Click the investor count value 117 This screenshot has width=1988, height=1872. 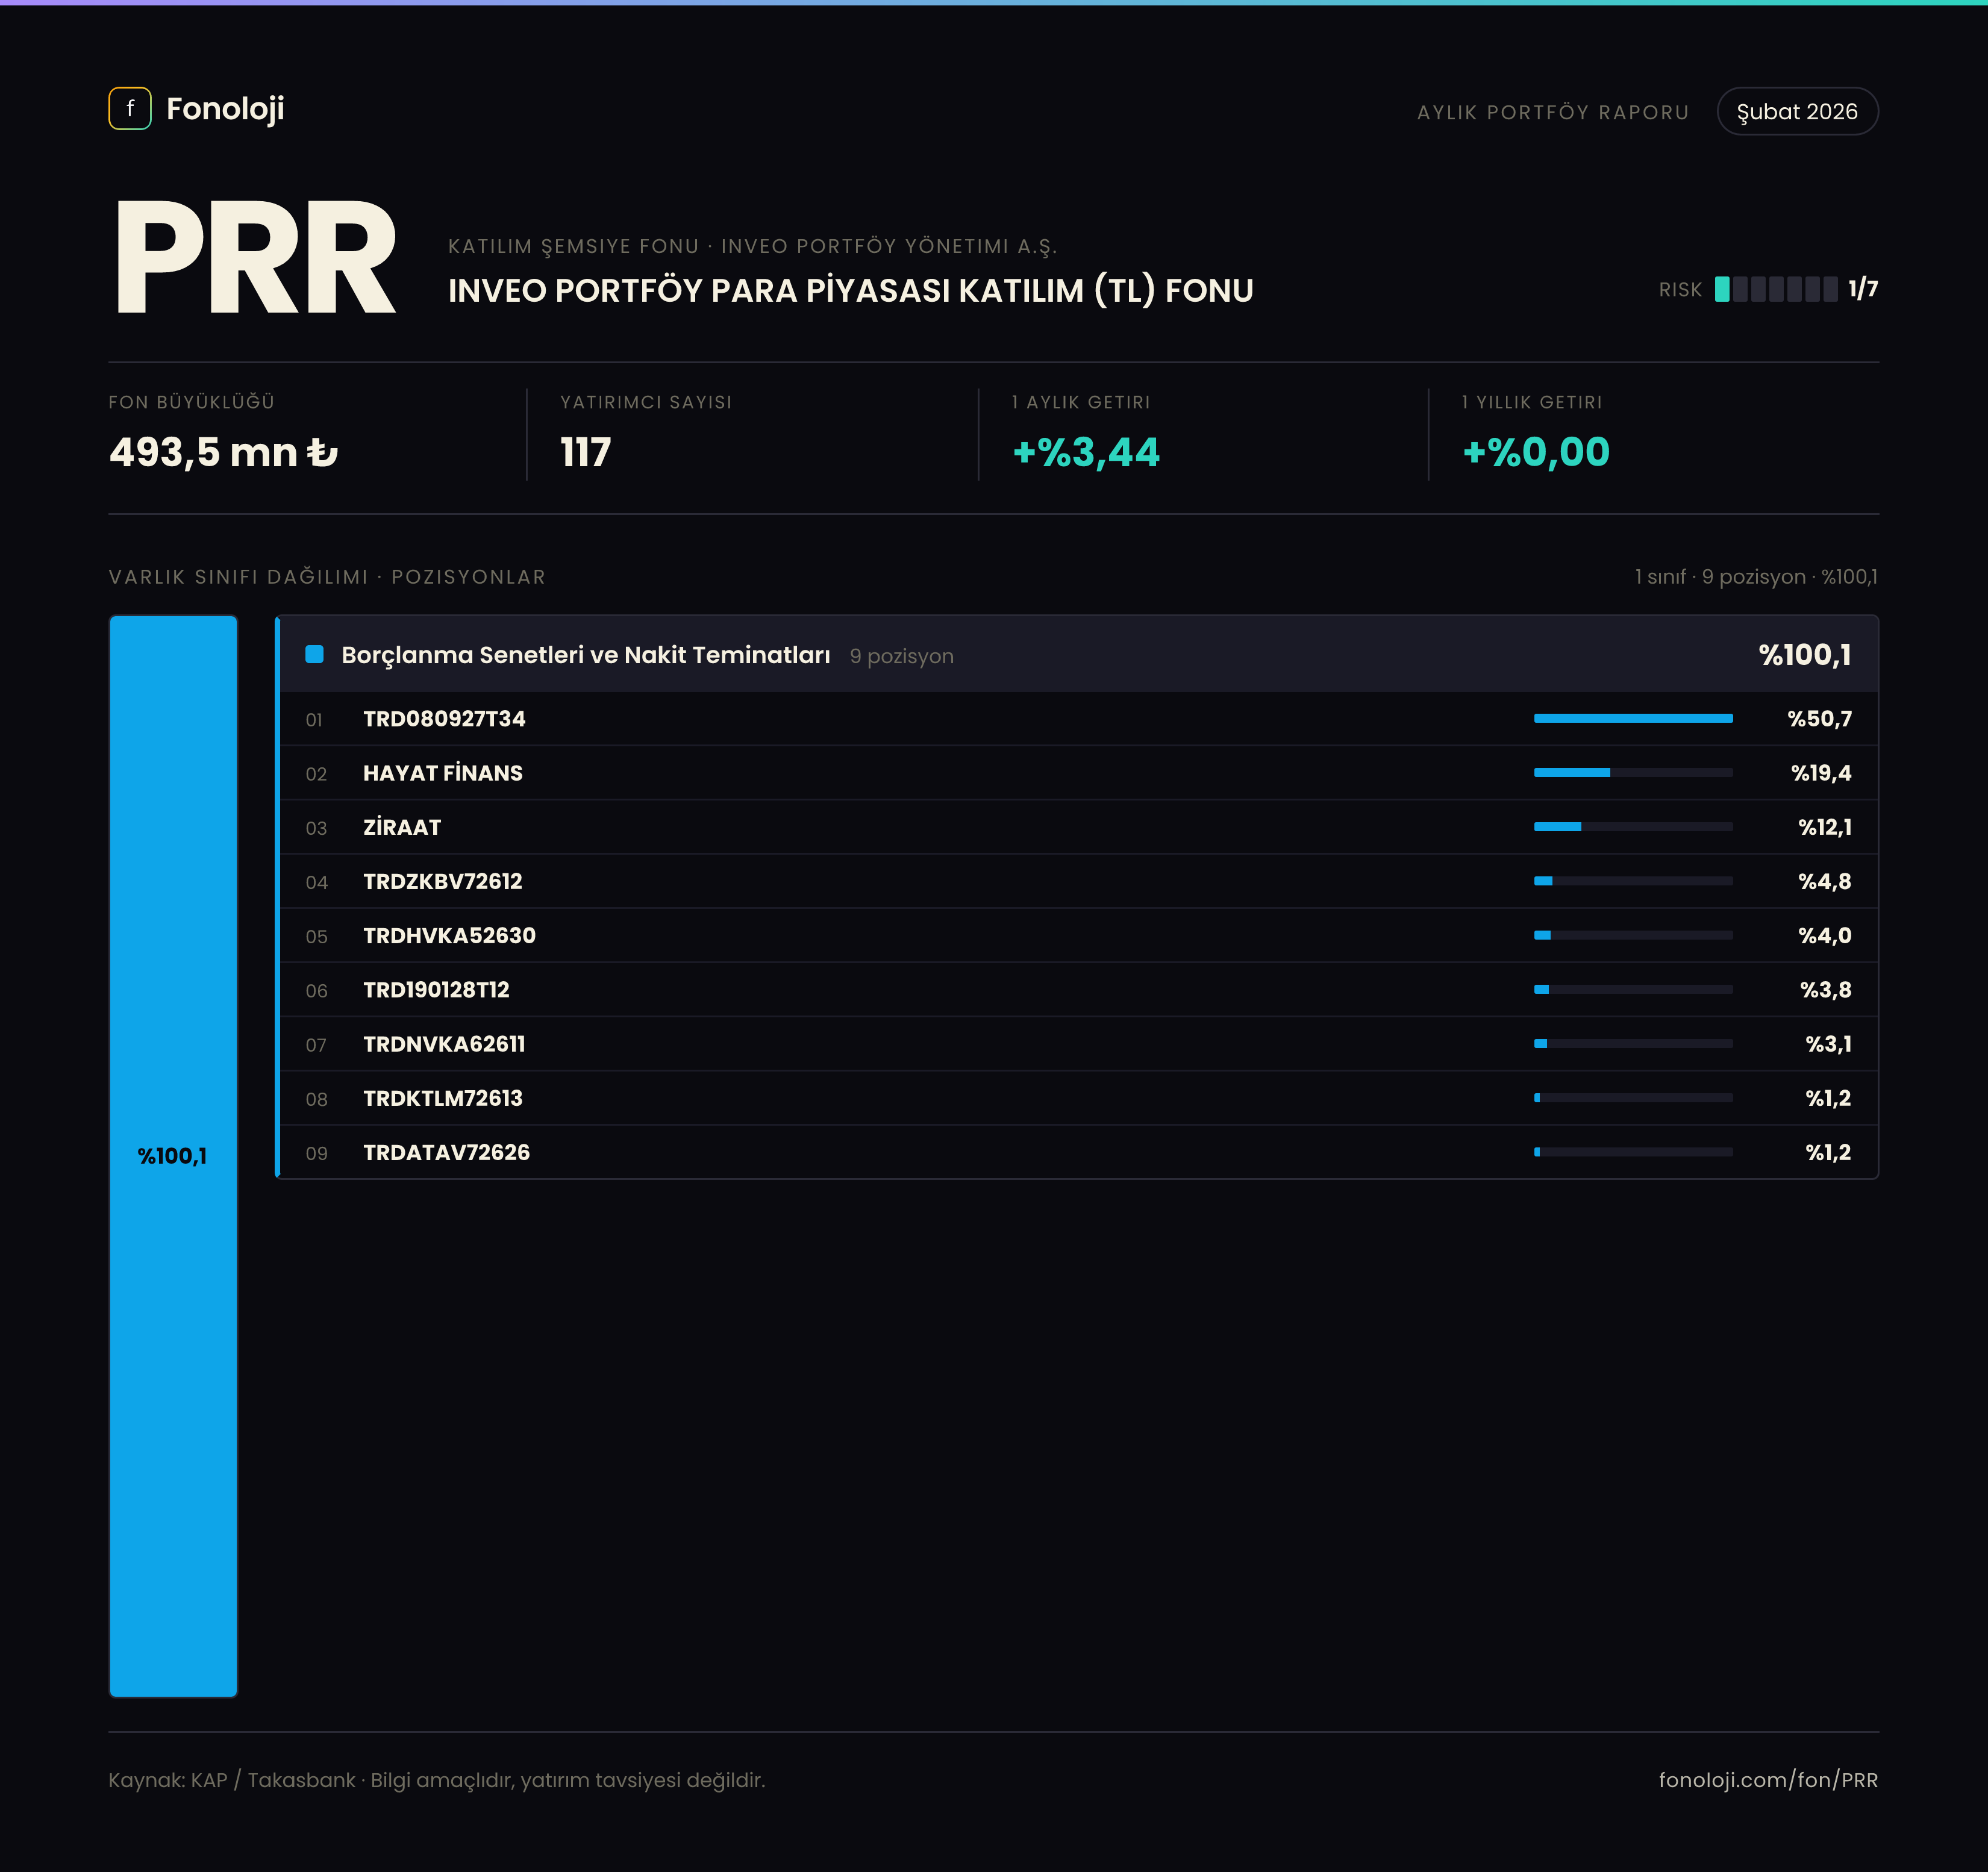pyautogui.click(x=585, y=452)
